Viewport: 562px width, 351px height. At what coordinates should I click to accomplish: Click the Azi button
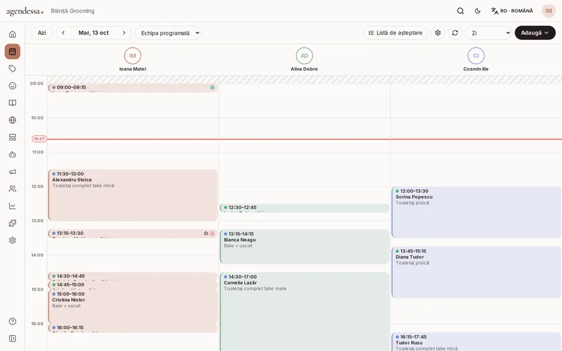point(42,32)
